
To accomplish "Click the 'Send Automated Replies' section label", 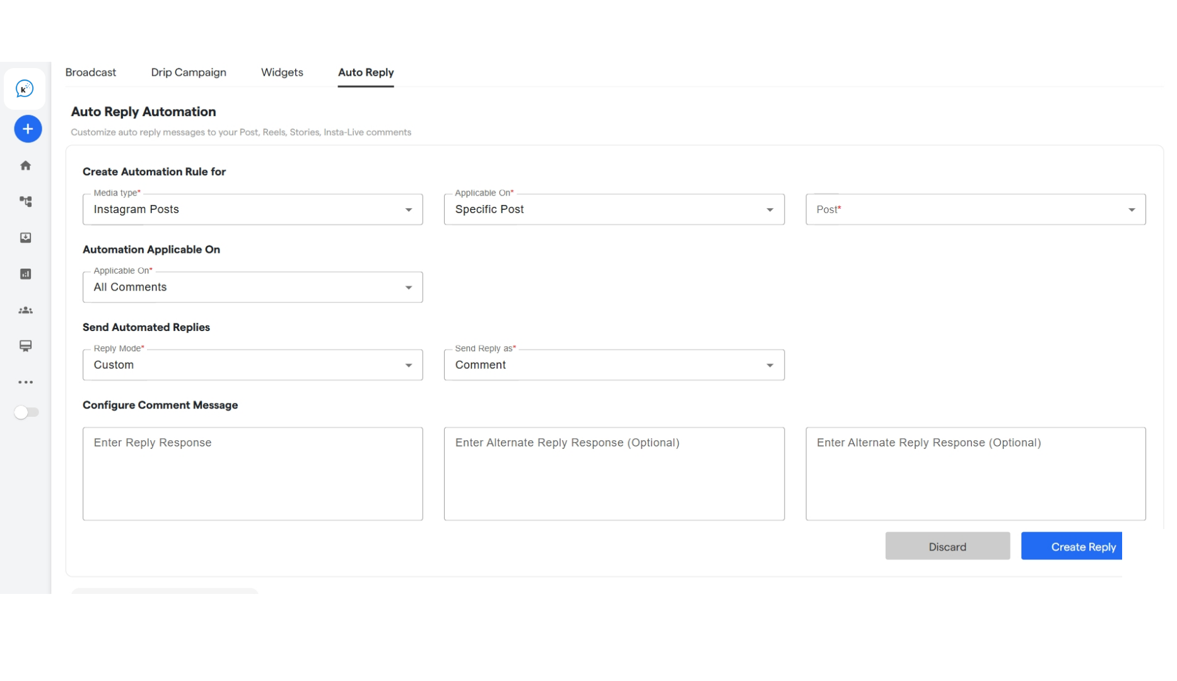I will coord(146,327).
